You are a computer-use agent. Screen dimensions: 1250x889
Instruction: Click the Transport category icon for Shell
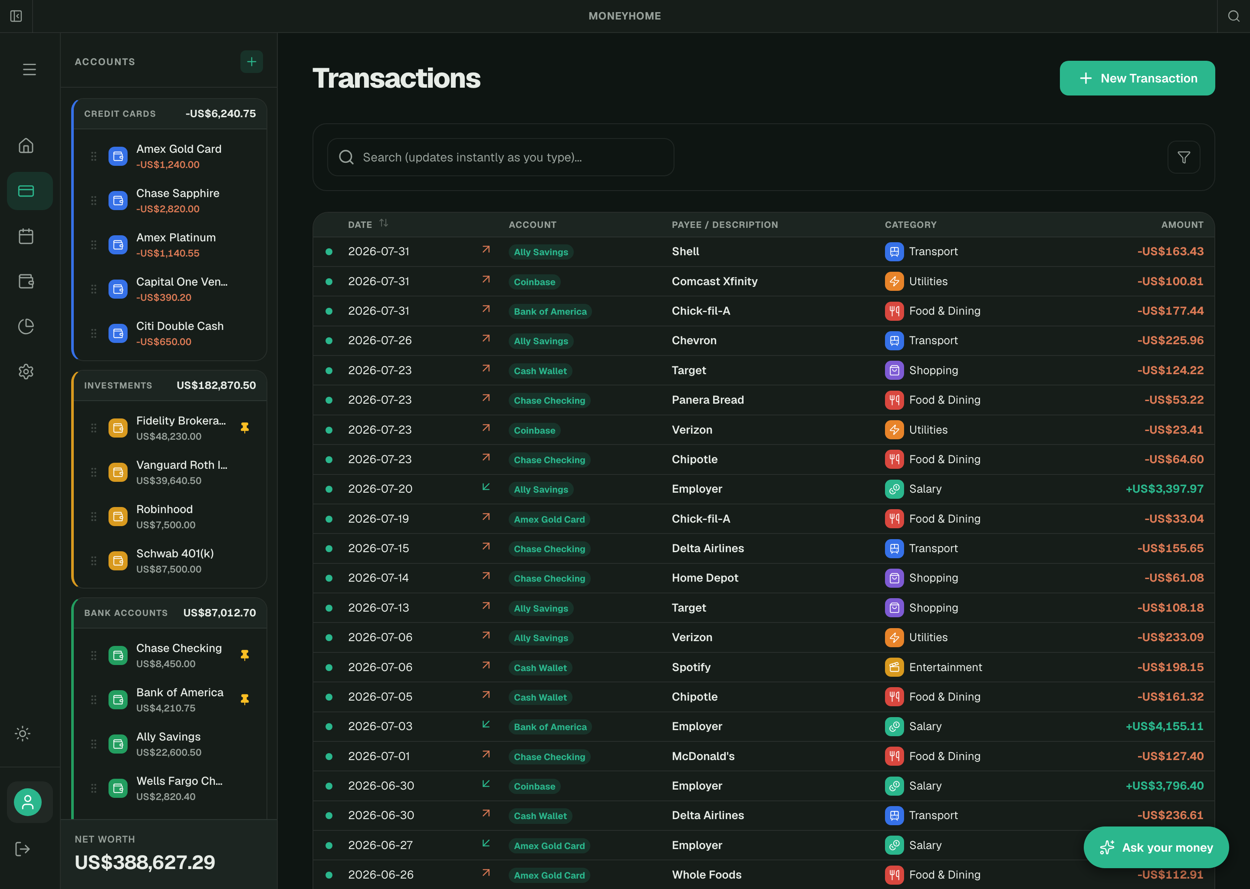pyautogui.click(x=894, y=252)
